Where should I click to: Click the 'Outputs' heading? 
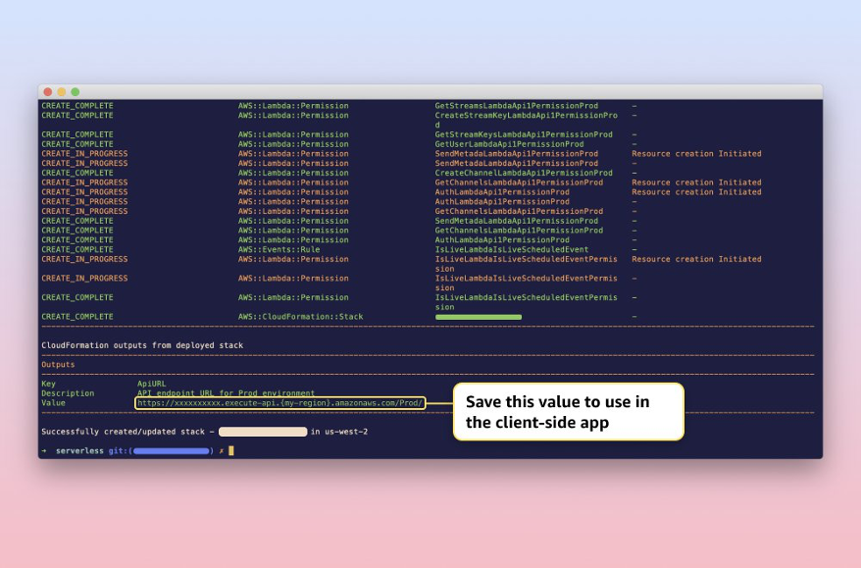(x=58, y=365)
